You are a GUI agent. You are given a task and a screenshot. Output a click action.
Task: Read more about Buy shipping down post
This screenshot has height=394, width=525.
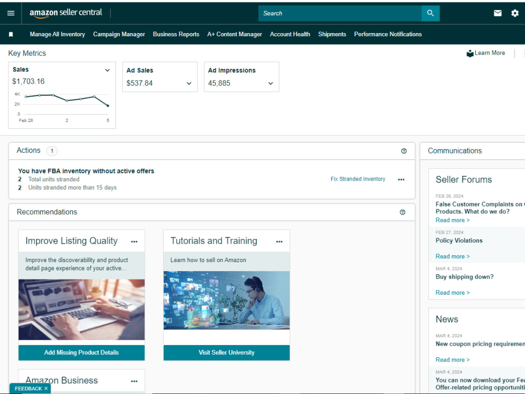[x=453, y=293]
